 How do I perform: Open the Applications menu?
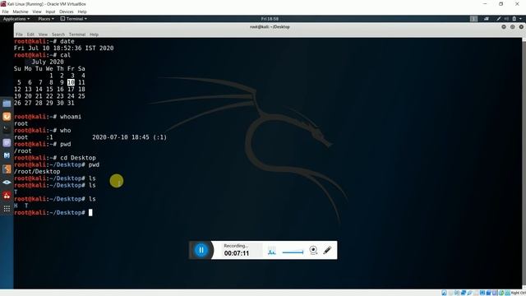pyautogui.click(x=16, y=19)
